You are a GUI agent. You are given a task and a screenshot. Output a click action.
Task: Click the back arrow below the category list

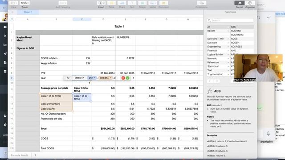point(210,81)
